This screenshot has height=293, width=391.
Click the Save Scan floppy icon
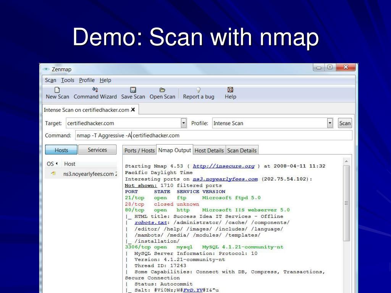click(133, 90)
